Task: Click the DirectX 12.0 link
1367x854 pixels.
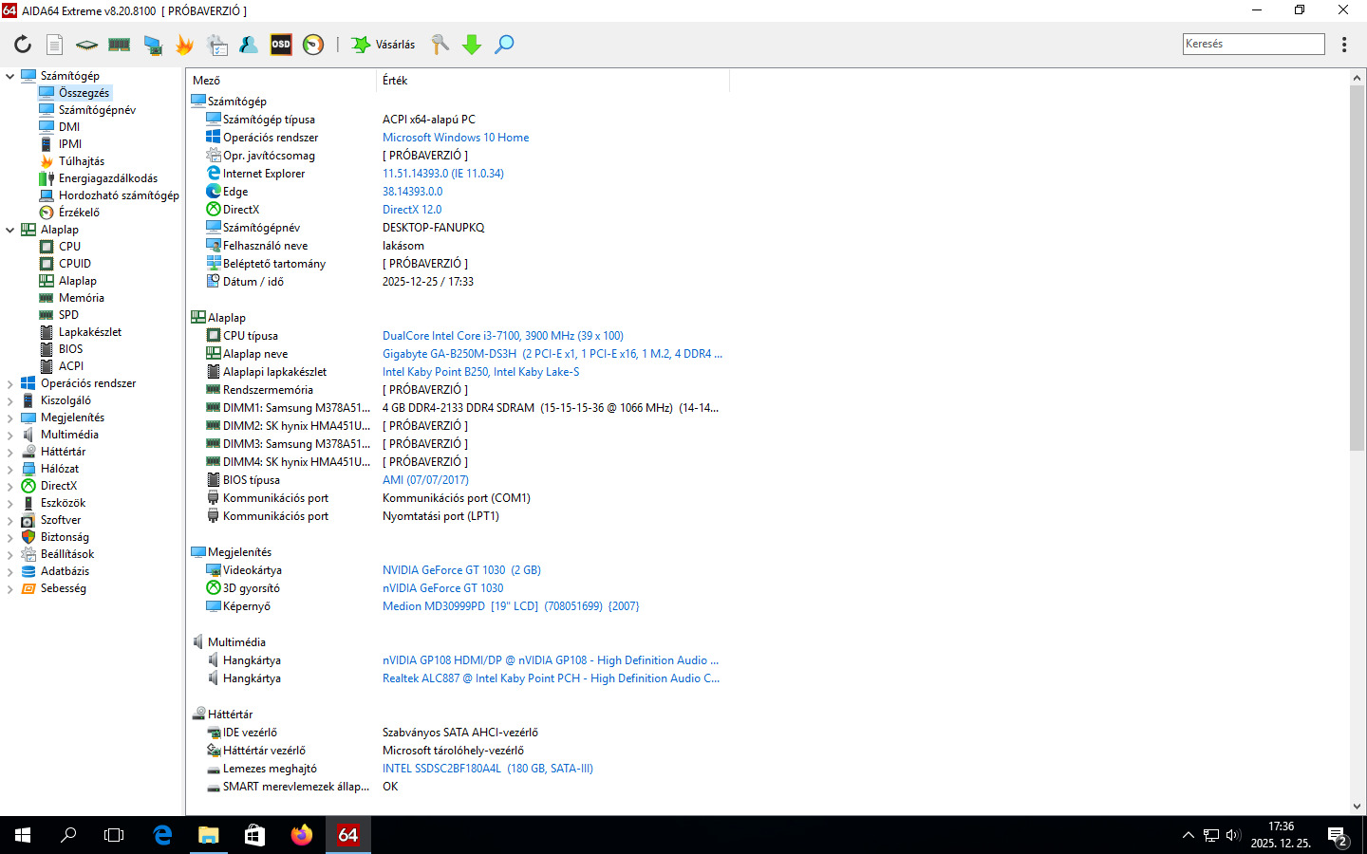Action: click(412, 210)
